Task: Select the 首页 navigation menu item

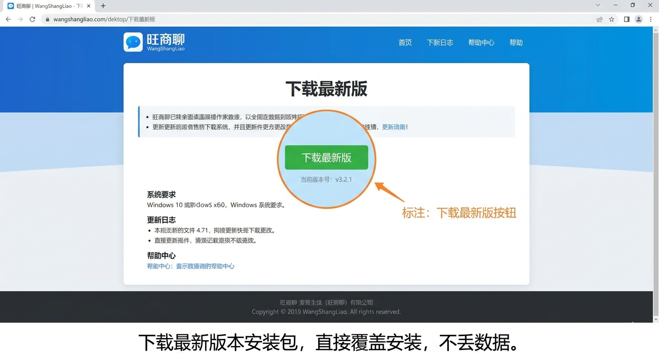Action: [405, 43]
